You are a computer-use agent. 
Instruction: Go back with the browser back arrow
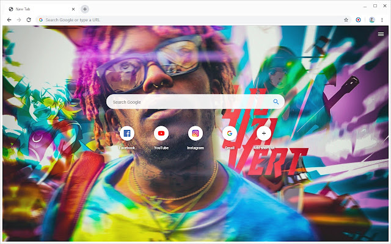(x=9, y=20)
